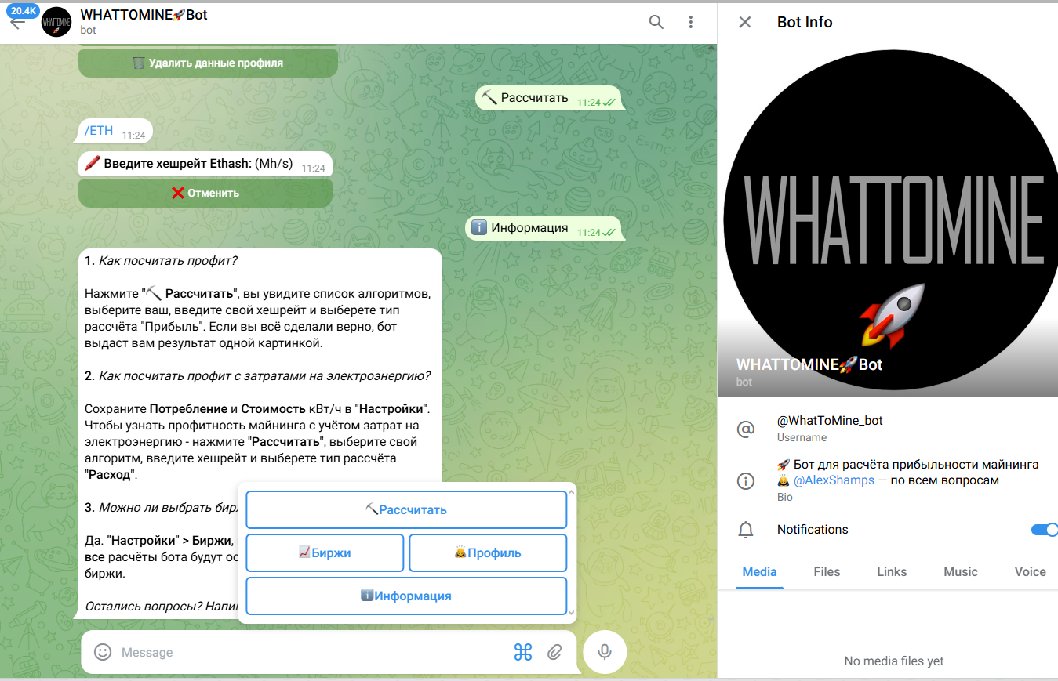Viewport: 1058px width, 681px height.
Task: Click the Bio info icon
Action: click(x=746, y=480)
